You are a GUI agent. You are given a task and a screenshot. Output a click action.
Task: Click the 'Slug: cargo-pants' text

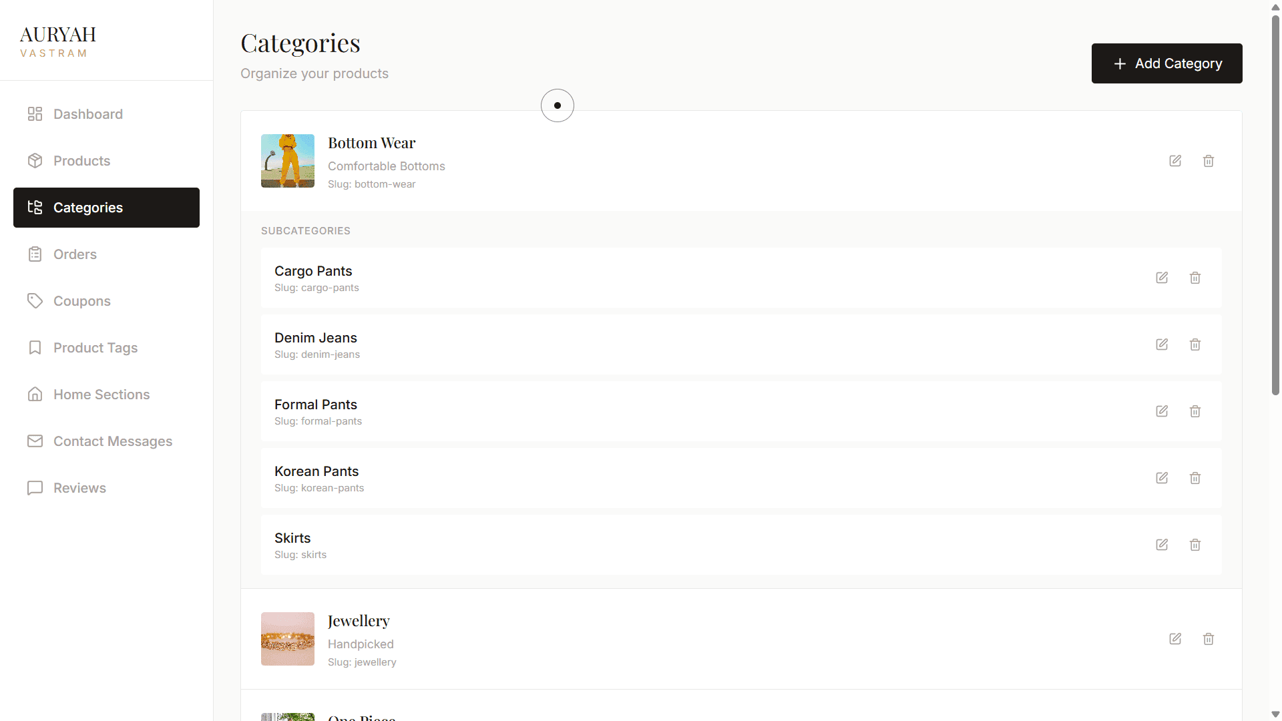pos(316,288)
